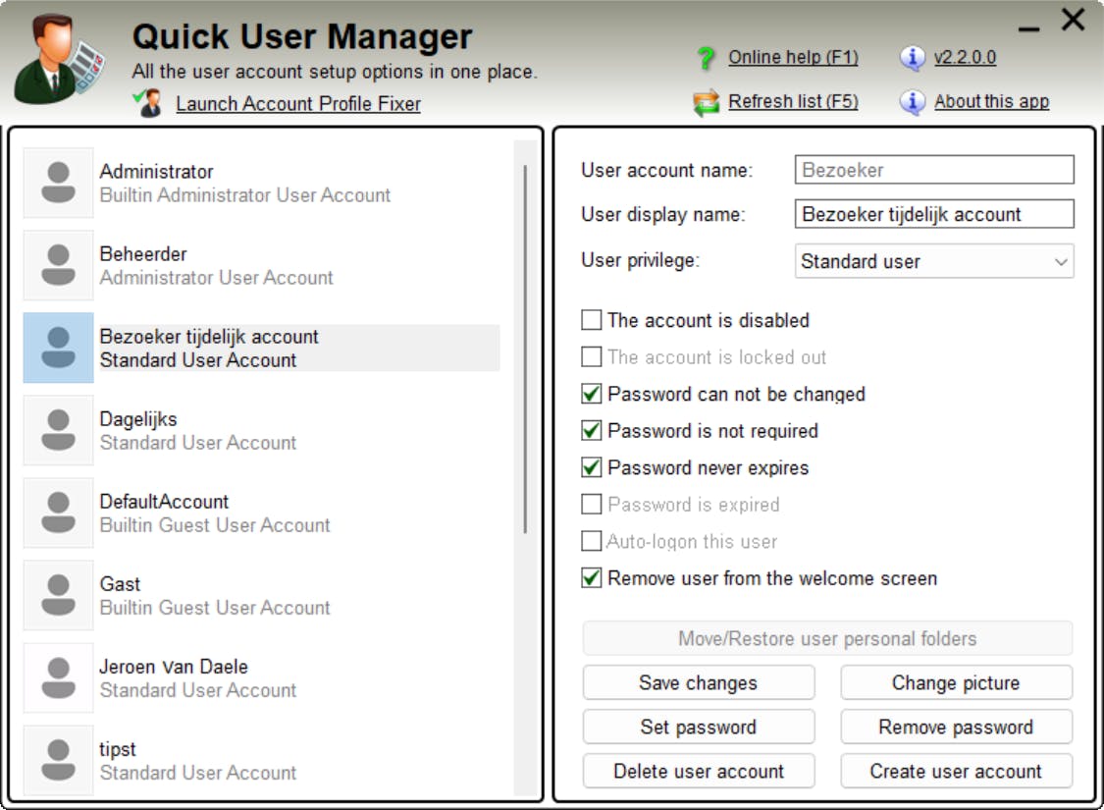Select the Beheerder account avatar
Screen dimensions: 1104x810
pyautogui.click(x=59, y=265)
